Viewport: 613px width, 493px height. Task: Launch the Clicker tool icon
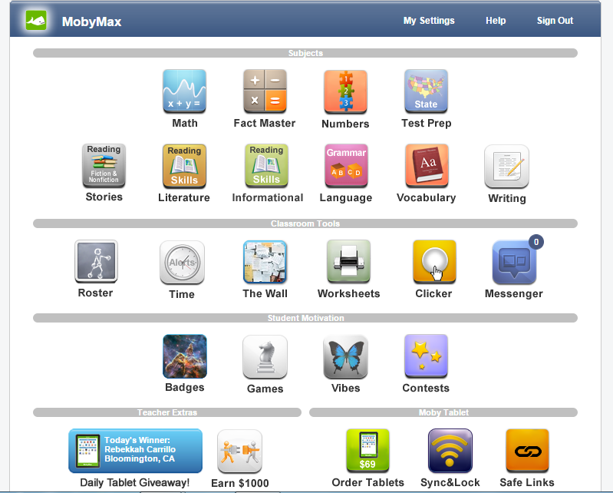point(434,261)
